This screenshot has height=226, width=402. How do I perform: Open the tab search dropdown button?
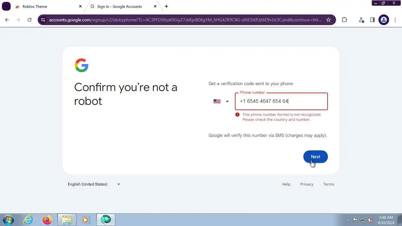pyautogui.click(x=6, y=6)
